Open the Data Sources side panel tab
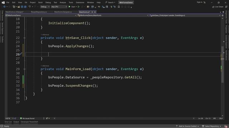The height and width of the screenshot is (128, 229). point(3,15)
